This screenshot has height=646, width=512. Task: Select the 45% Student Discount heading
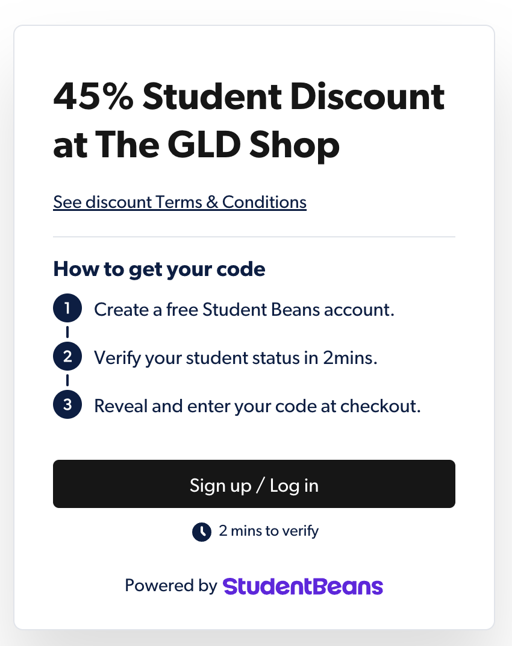point(249,95)
